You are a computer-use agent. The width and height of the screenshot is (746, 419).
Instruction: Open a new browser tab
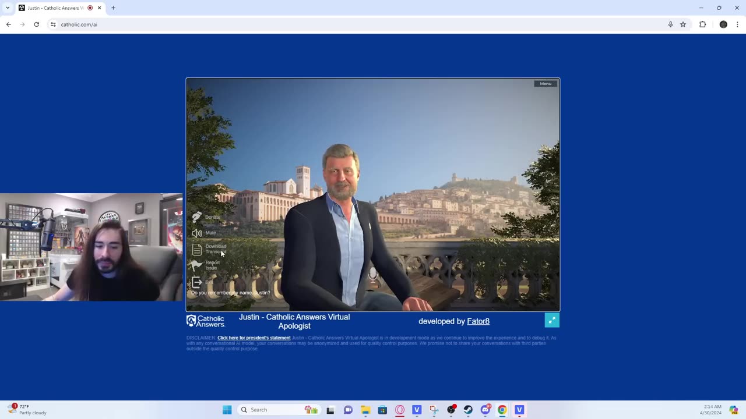coord(113,8)
